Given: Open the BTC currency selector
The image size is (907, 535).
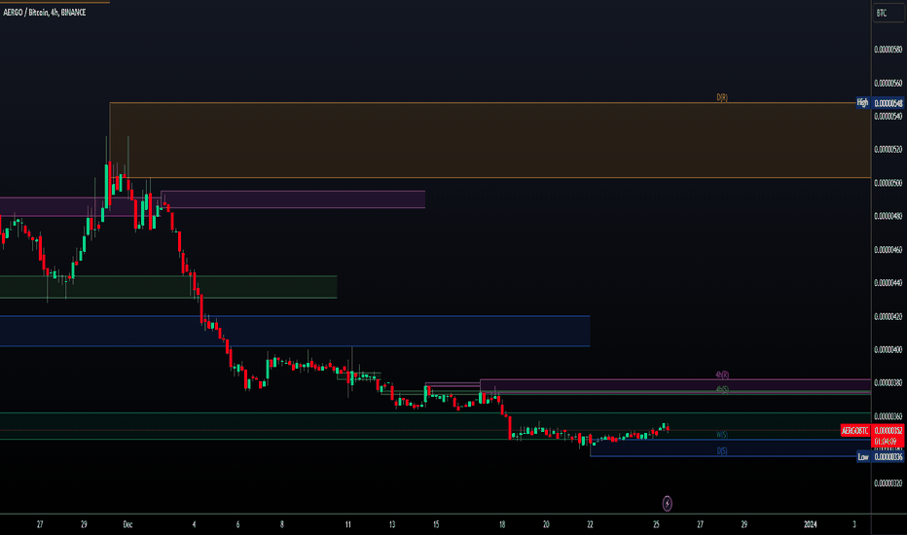Looking at the screenshot, I should tap(889, 13).
